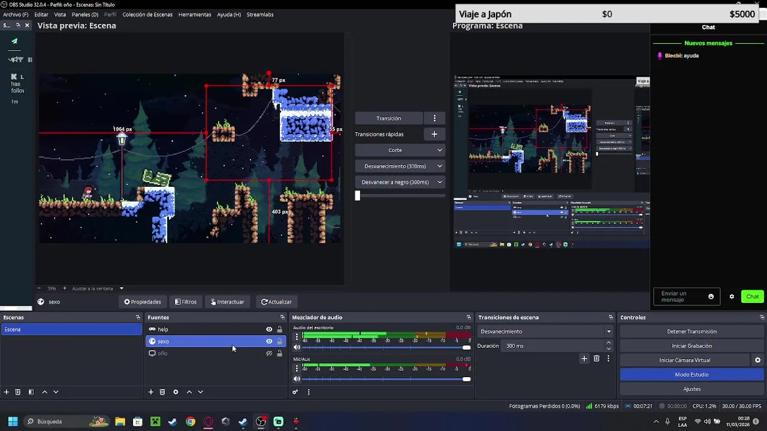Open the Streamlabs menu
This screenshot has width=767, height=431.
pos(260,14)
